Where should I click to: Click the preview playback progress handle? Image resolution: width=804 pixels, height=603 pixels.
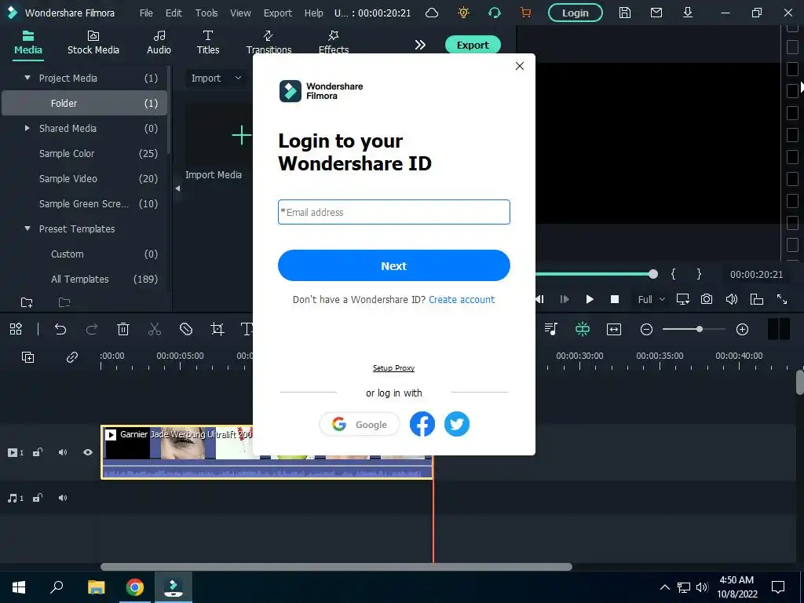pos(652,274)
